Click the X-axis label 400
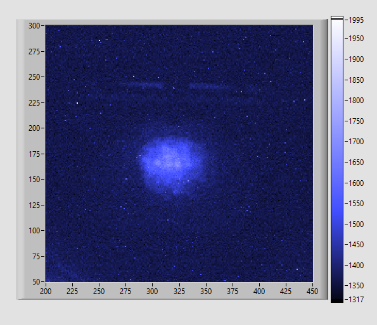This screenshot has width=377, height=325. coord(259,291)
